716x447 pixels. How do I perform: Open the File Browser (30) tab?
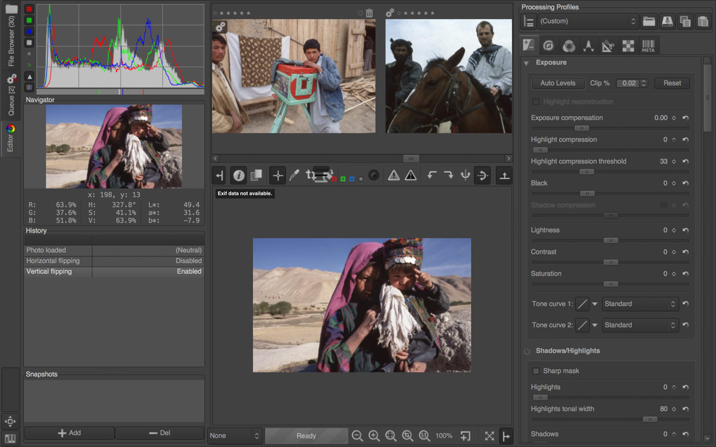click(11, 36)
